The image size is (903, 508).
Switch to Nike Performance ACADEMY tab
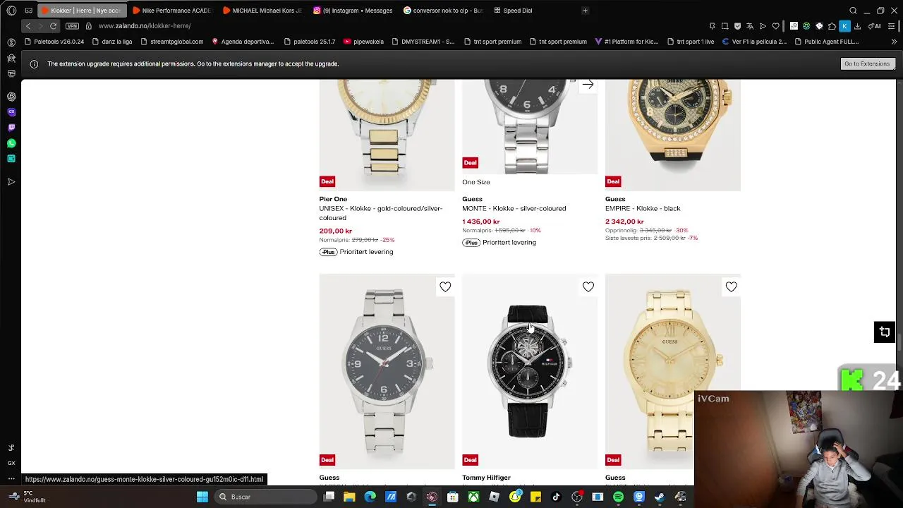172,11
